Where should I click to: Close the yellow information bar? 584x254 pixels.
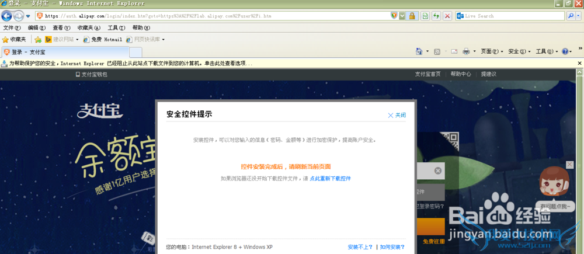click(x=579, y=63)
